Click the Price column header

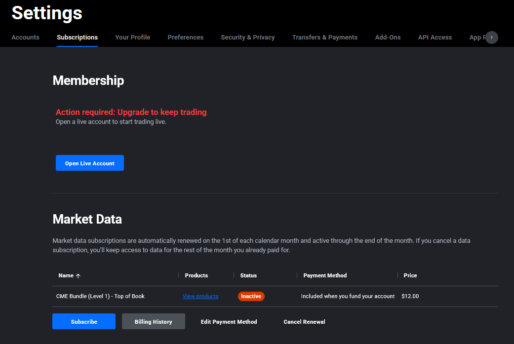410,275
